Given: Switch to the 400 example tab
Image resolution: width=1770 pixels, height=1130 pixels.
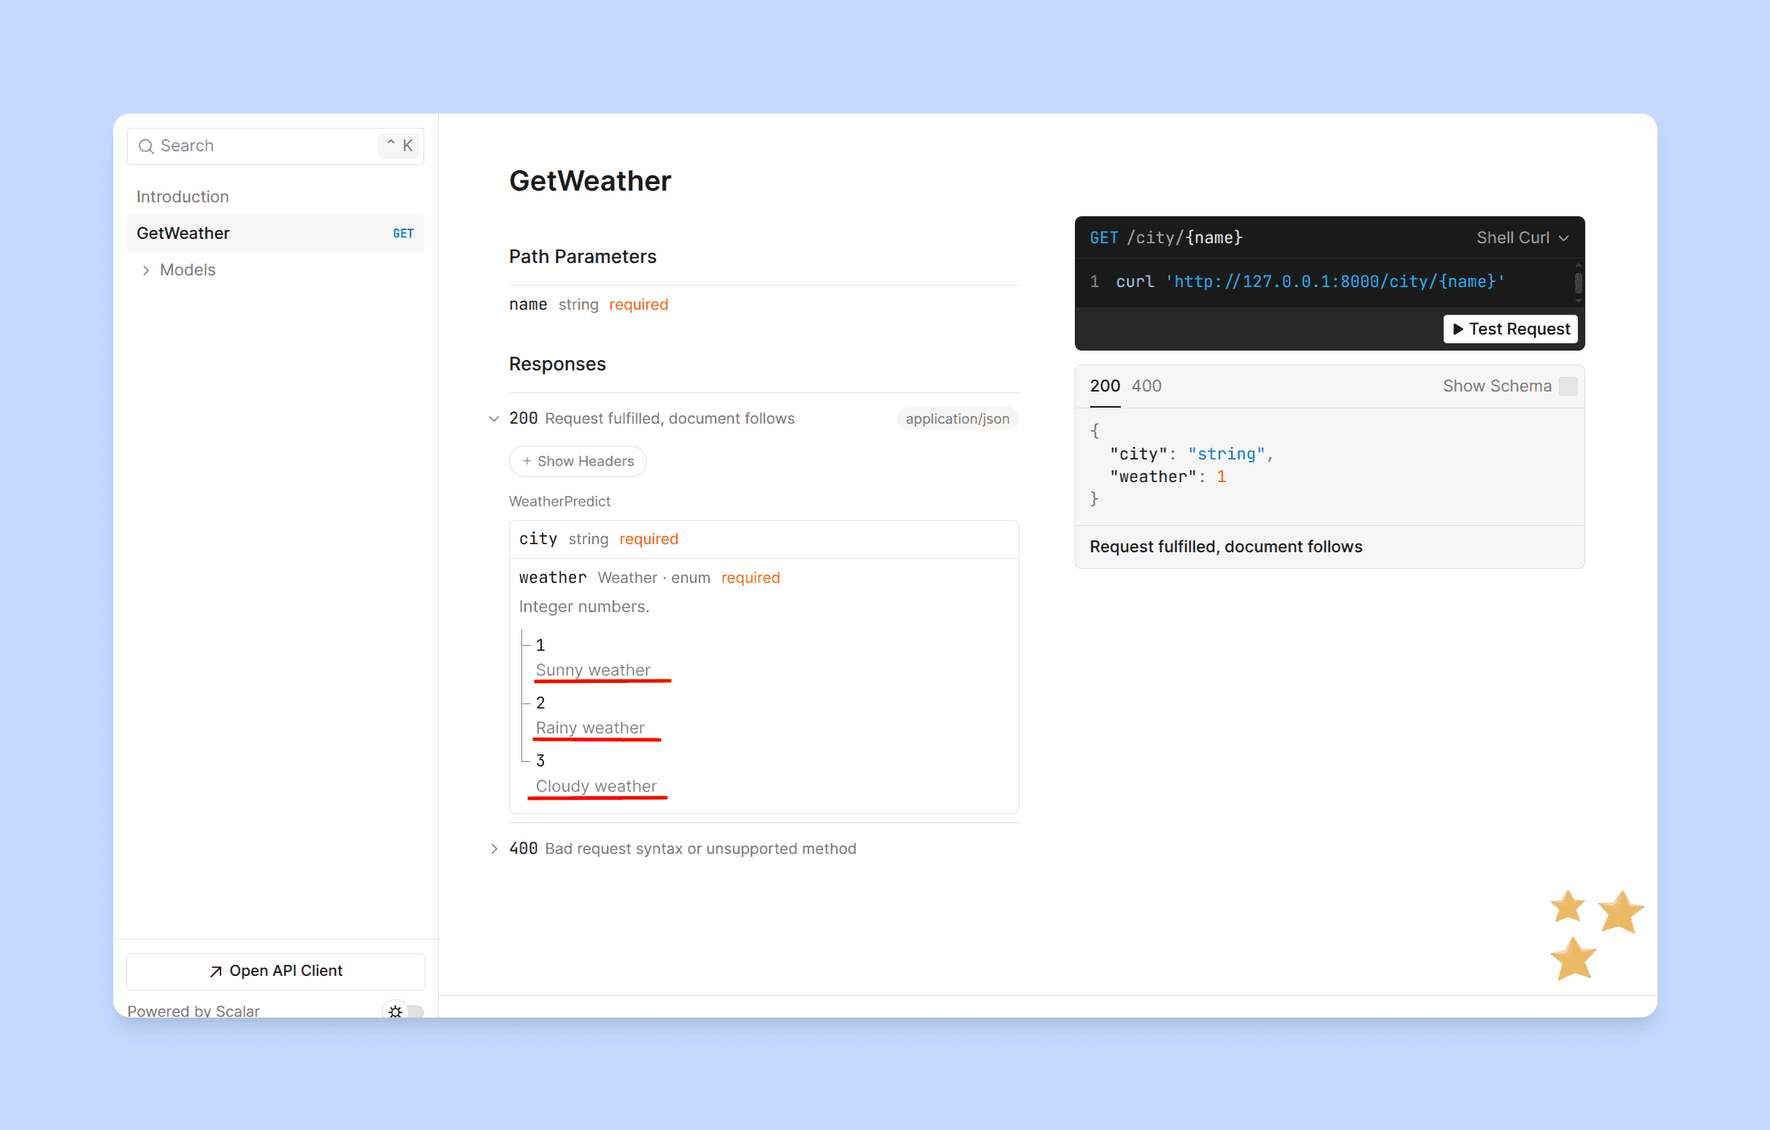Looking at the screenshot, I should pos(1146,386).
